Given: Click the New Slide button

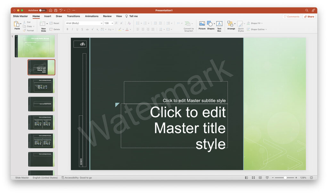Looking at the screenshot, I should pyautogui.click(x=43, y=26).
